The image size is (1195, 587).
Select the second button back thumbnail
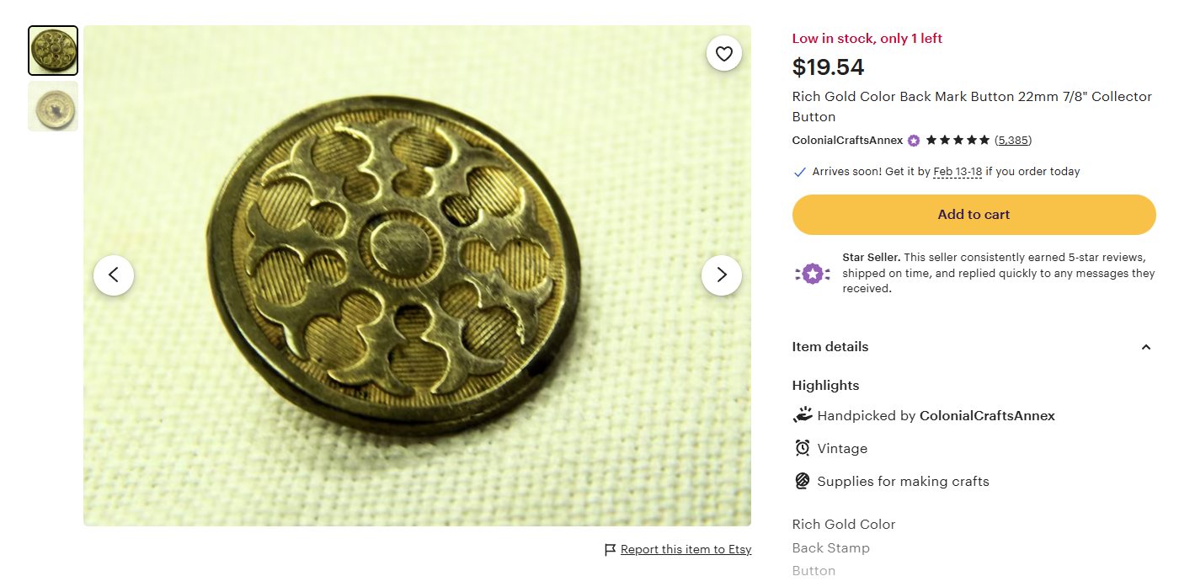(53, 106)
